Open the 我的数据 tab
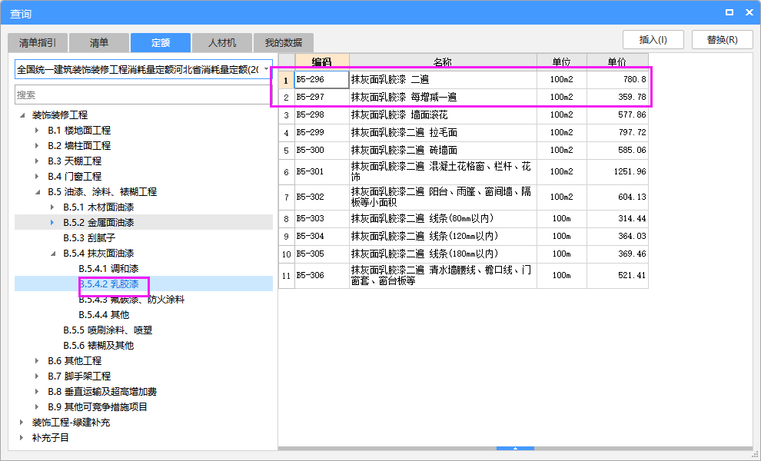Screen dimensions: 761x461 [284, 43]
